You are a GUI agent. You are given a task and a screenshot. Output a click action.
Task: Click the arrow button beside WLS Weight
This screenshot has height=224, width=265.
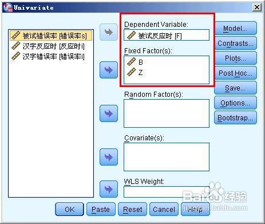pos(109,189)
